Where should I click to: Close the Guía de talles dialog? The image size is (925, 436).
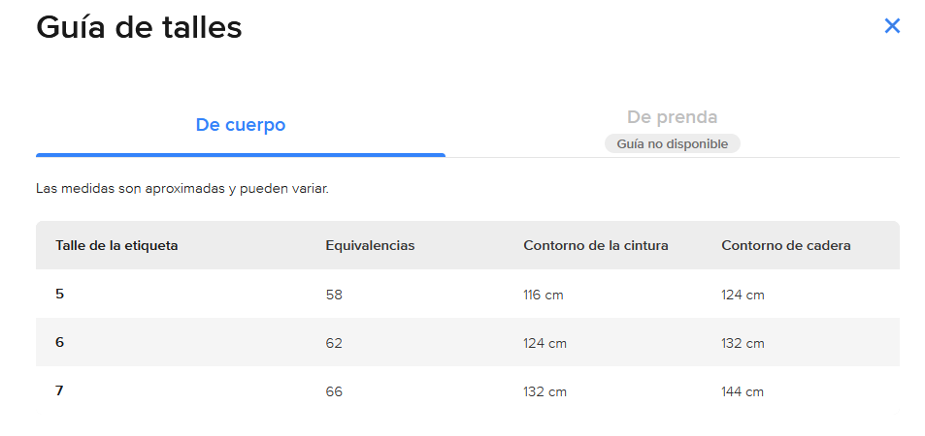892,26
